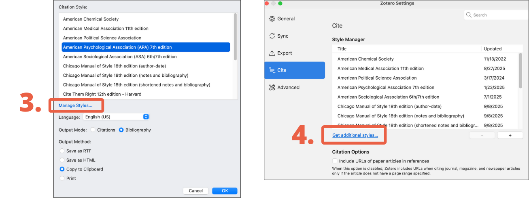Click the plus button to add style
Screen dimensions: 529x198
coord(510,135)
